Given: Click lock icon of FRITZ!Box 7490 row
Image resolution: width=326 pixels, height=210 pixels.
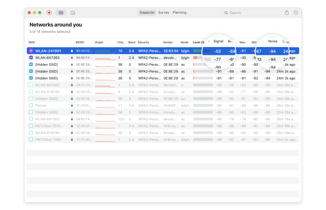Looking at the screenshot, I should coord(72,140).
